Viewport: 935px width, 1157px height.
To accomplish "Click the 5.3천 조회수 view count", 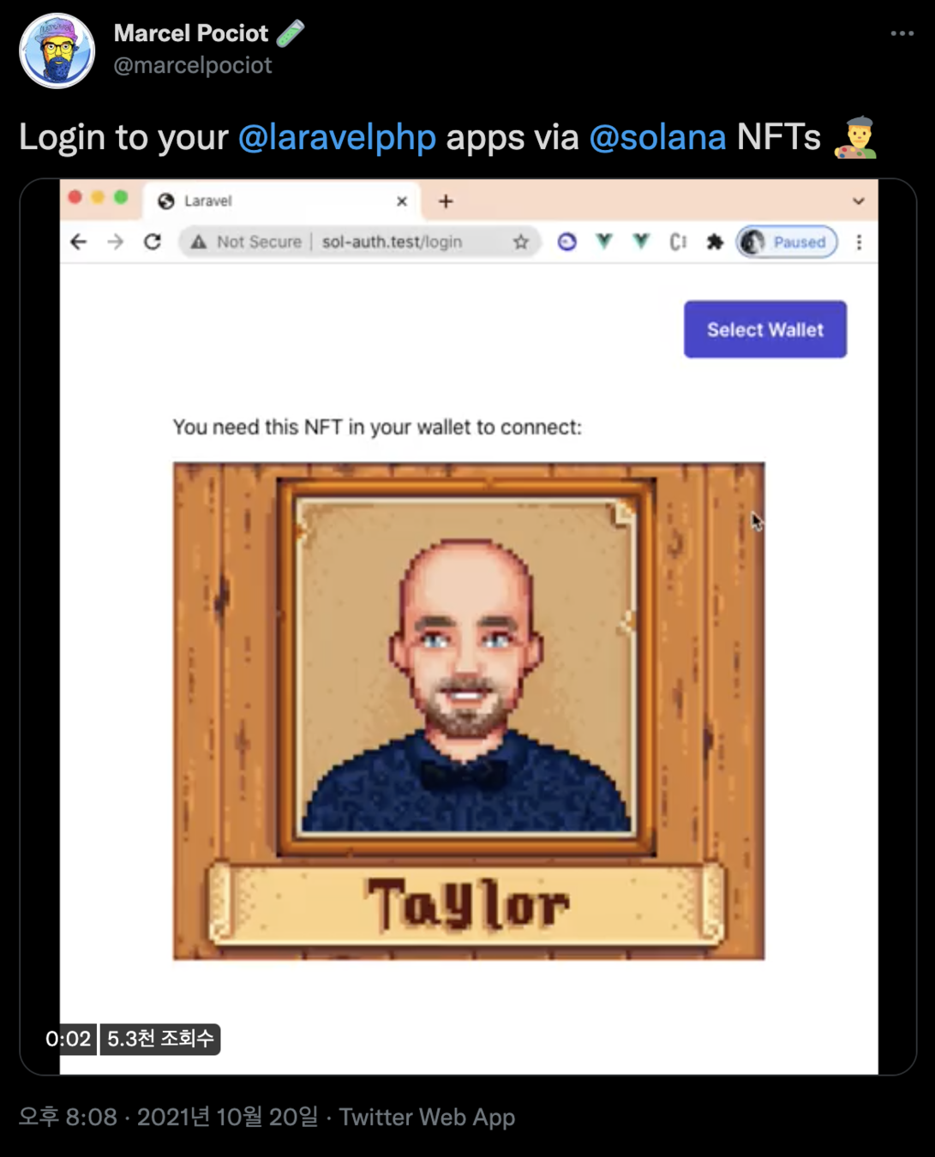I will [160, 1040].
